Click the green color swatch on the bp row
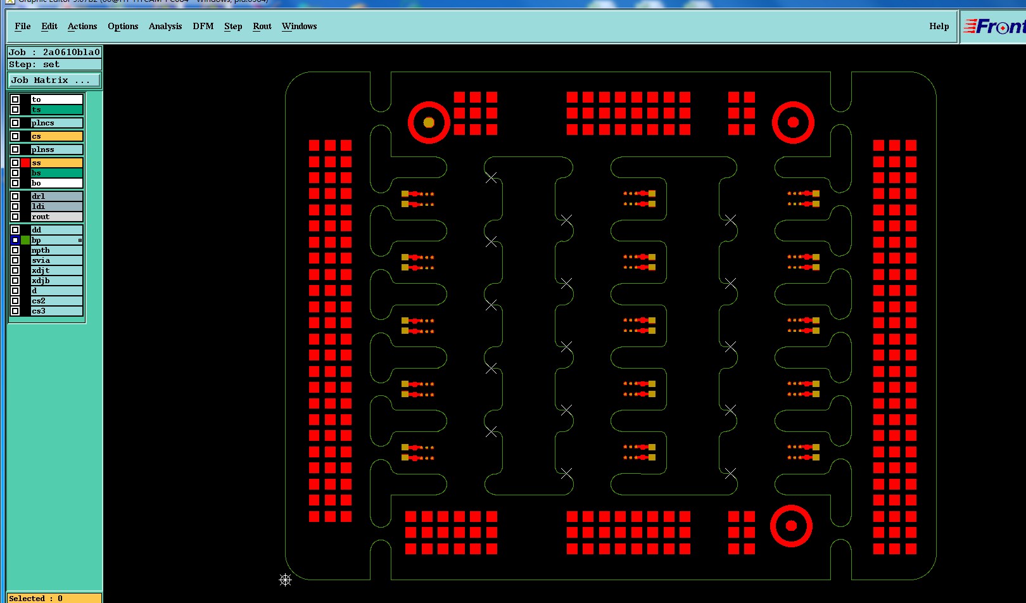The height and width of the screenshot is (603, 1026). tap(25, 240)
